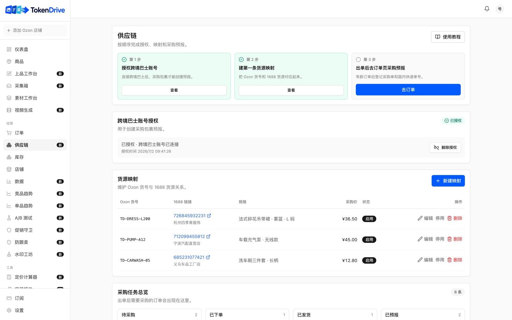Click the blue 去订单 button
Image resolution: width=512 pixels, height=320 pixels.
[408, 90]
